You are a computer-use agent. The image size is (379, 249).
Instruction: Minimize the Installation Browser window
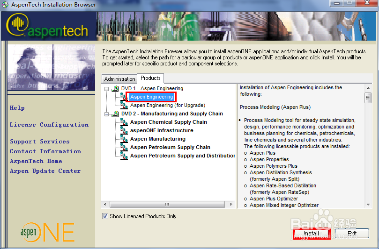point(337,3)
